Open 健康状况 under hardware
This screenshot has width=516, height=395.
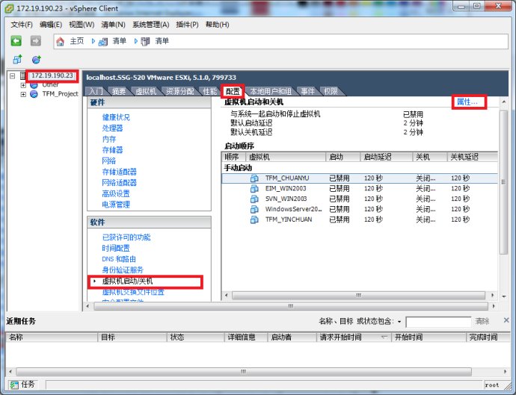tap(116, 117)
